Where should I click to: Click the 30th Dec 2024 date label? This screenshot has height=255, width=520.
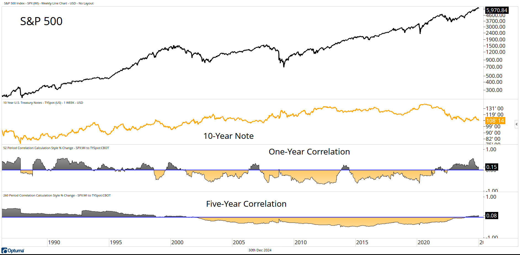pyautogui.click(x=260, y=250)
